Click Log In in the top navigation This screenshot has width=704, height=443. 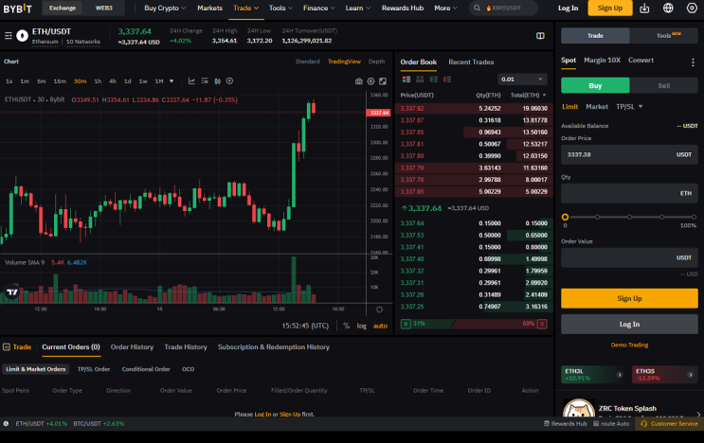pyautogui.click(x=568, y=9)
